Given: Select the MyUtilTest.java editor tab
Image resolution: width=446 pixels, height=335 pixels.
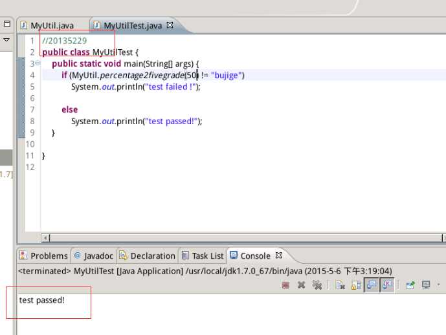Looking at the screenshot, I should (132, 26).
